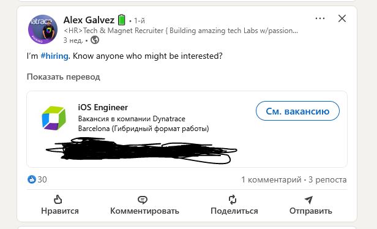Click the paper plane Отправить icon
Image resolution: width=377 pixels, height=229 pixels.
point(308,200)
